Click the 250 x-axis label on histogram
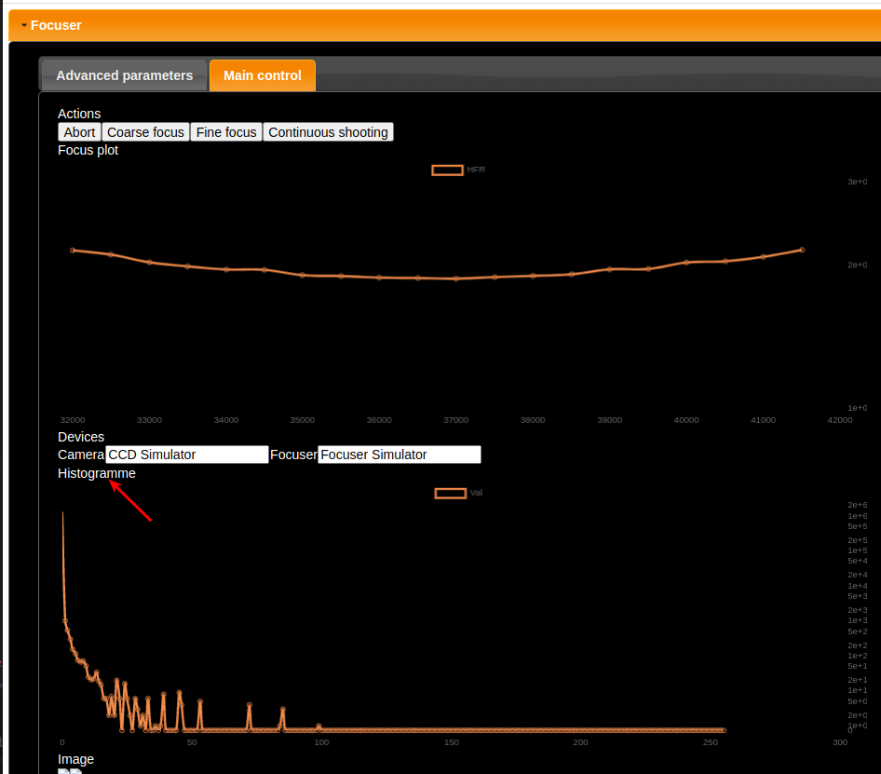The height and width of the screenshot is (774, 881). pos(711,742)
